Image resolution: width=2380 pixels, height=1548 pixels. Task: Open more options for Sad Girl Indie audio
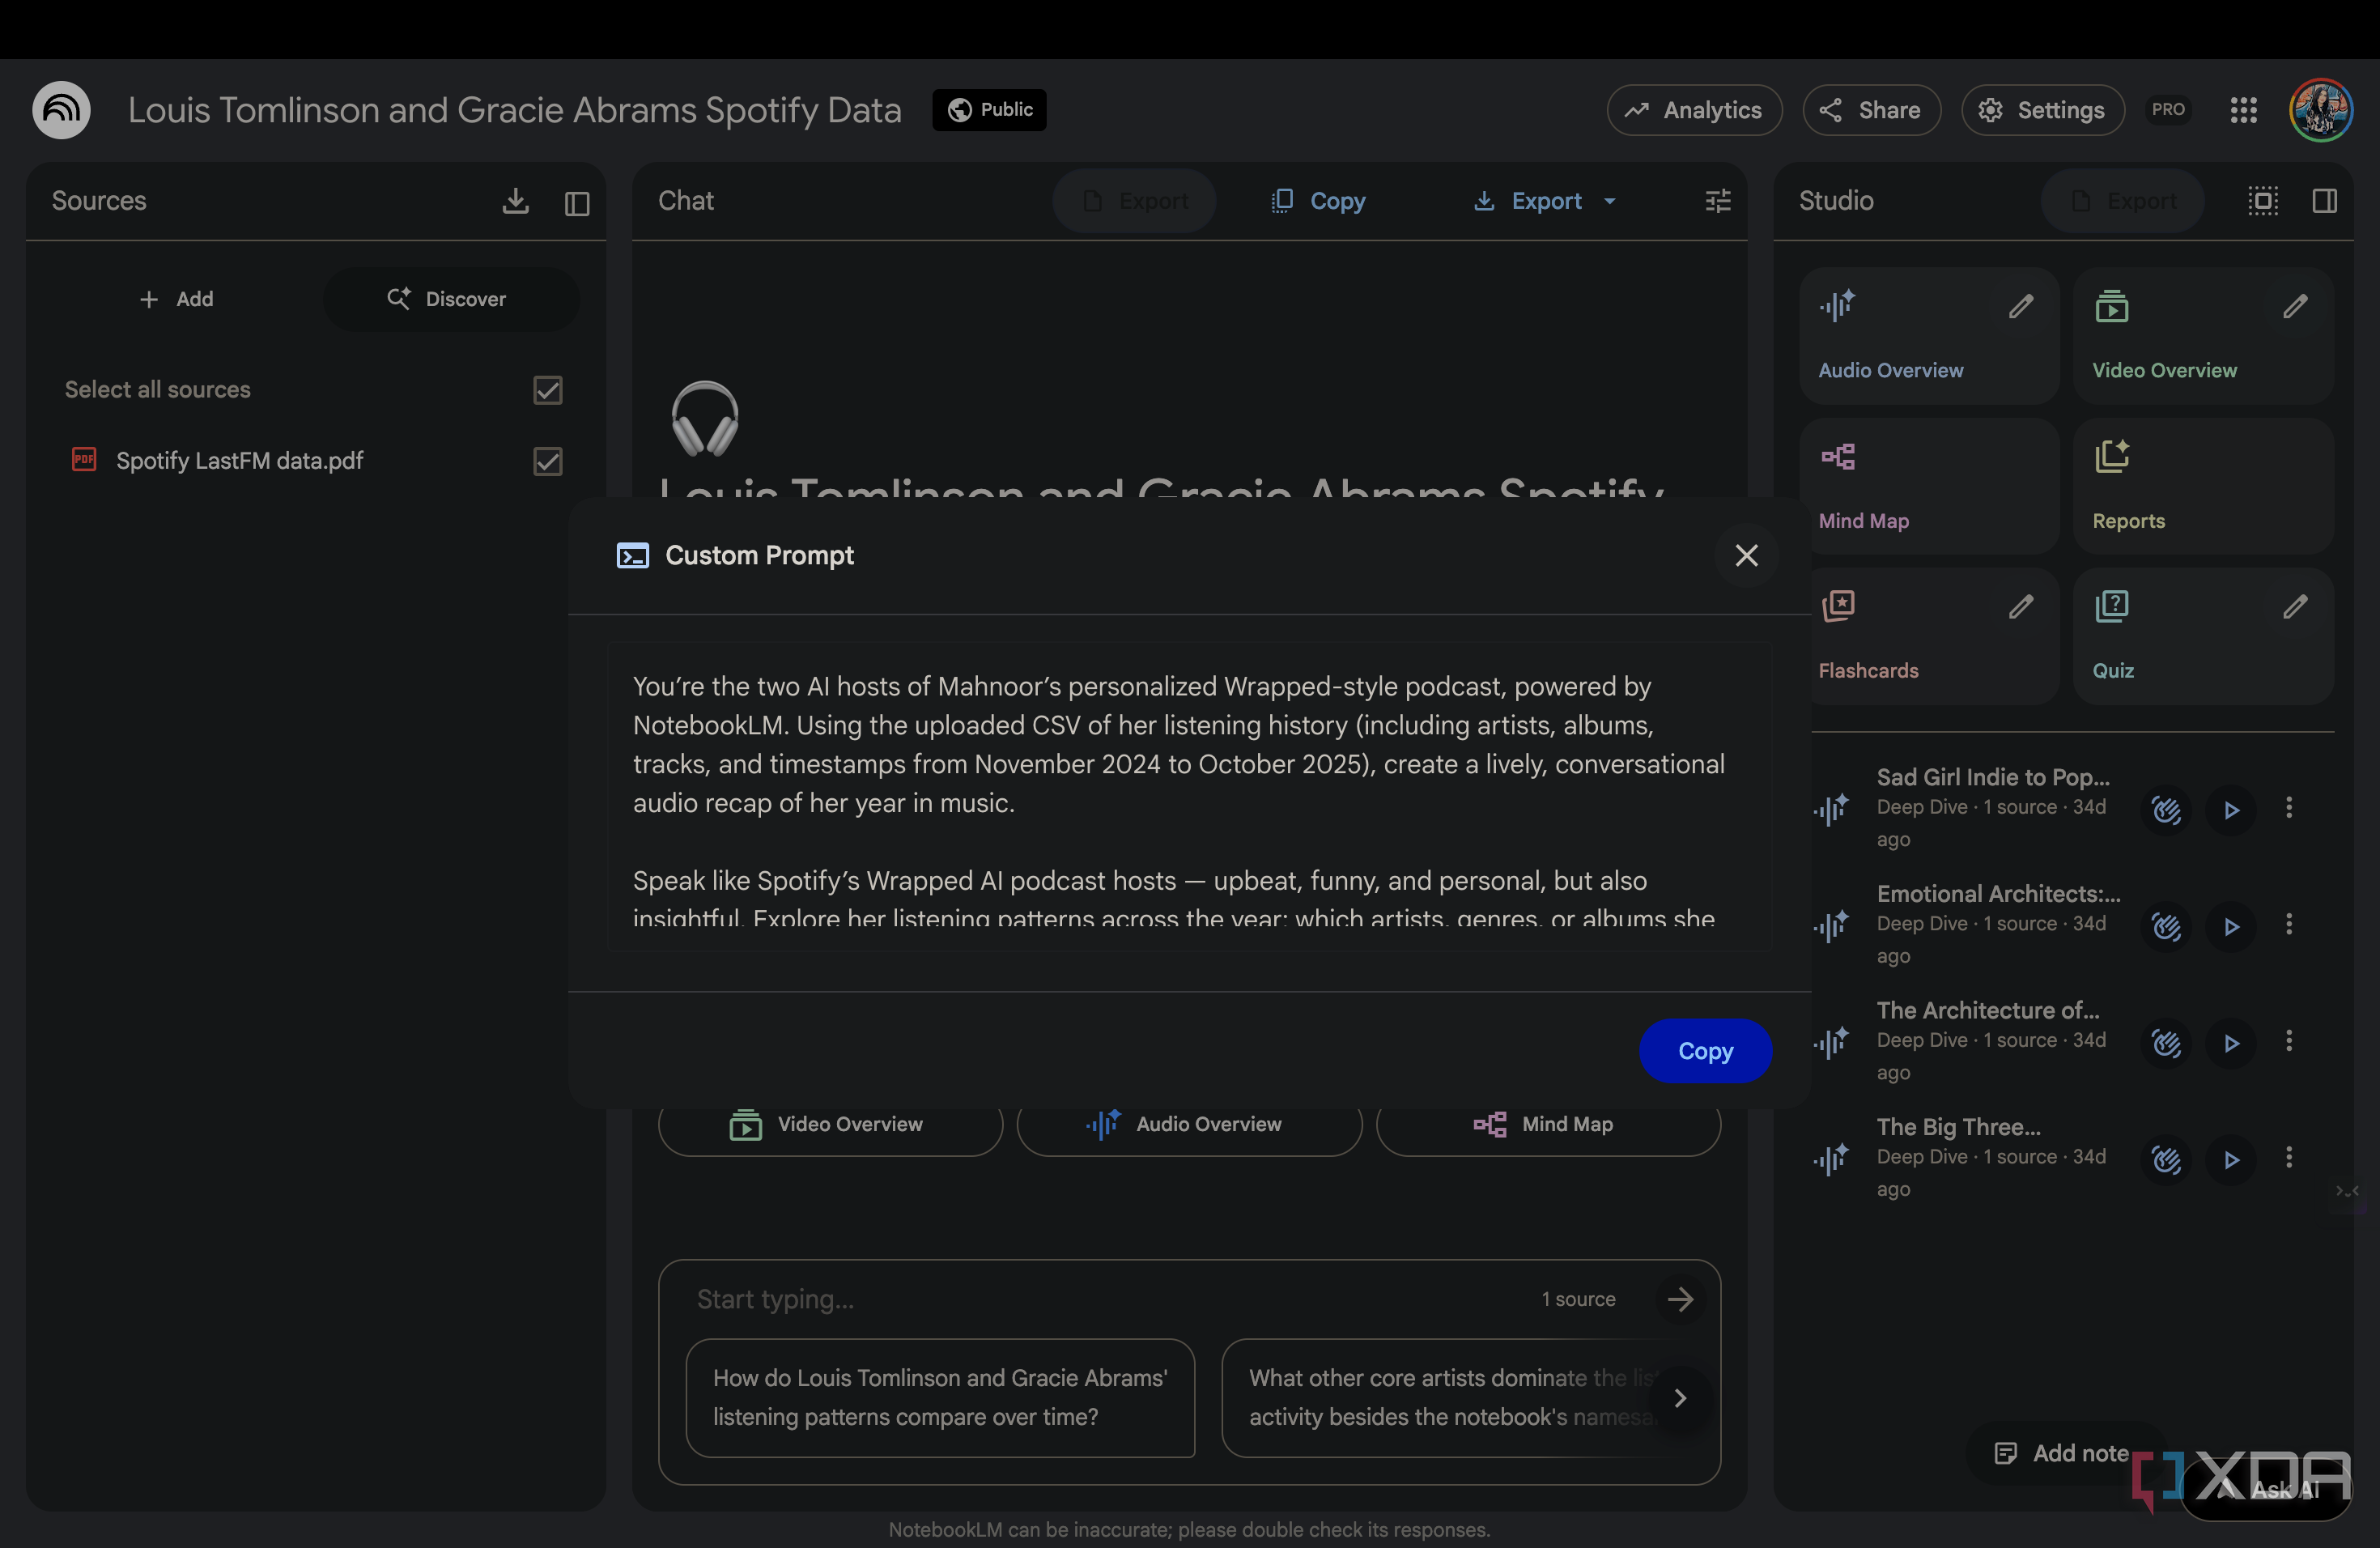point(2288,807)
